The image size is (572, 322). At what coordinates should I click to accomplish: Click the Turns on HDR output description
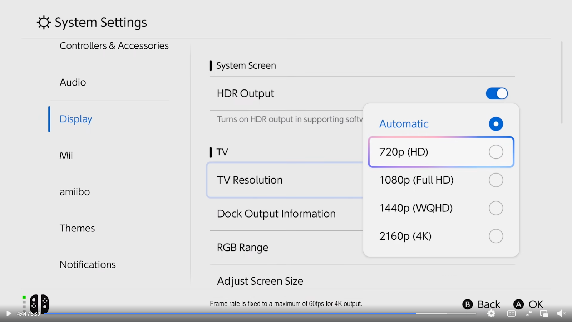(x=290, y=119)
